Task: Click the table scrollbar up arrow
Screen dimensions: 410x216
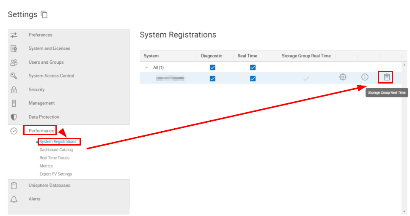Action: (x=404, y=65)
